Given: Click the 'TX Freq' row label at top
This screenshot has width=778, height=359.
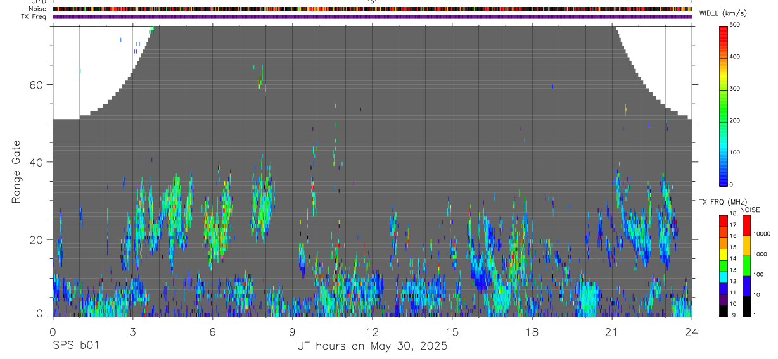Looking at the screenshot, I should pyautogui.click(x=34, y=16).
